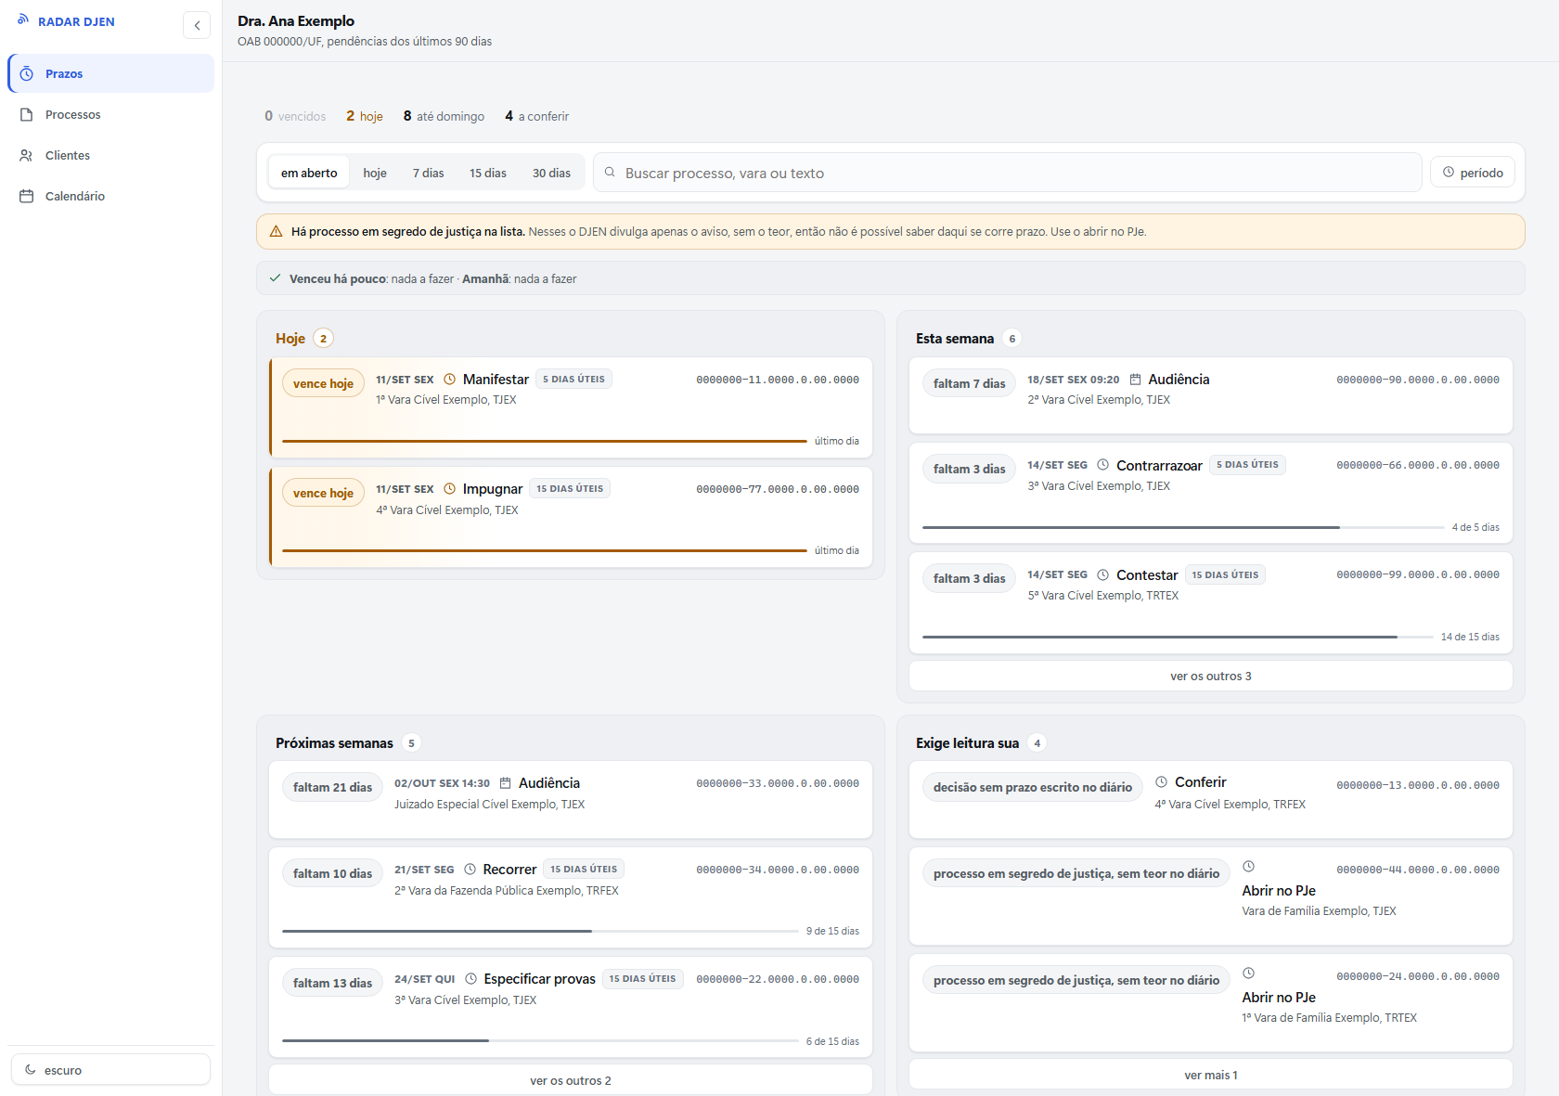Click the 'Hoje' section count badge 2
This screenshot has height=1096, width=1559.
pos(323,338)
